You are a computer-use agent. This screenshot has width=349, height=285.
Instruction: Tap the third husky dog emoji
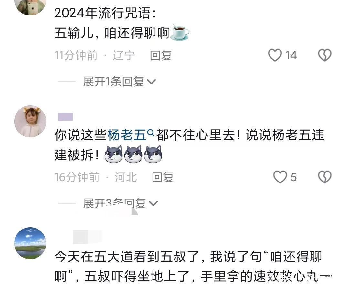tap(153, 154)
